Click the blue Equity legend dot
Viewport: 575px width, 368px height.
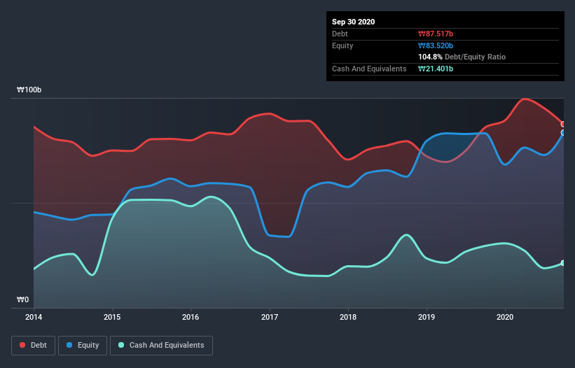click(69, 345)
